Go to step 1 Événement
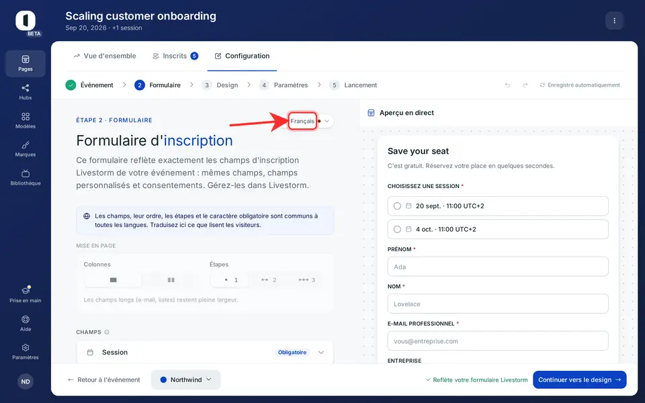This screenshot has width=645, height=403. coord(89,85)
